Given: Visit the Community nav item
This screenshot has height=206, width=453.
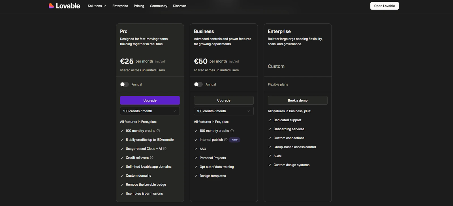Looking at the screenshot, I should 159,6.
